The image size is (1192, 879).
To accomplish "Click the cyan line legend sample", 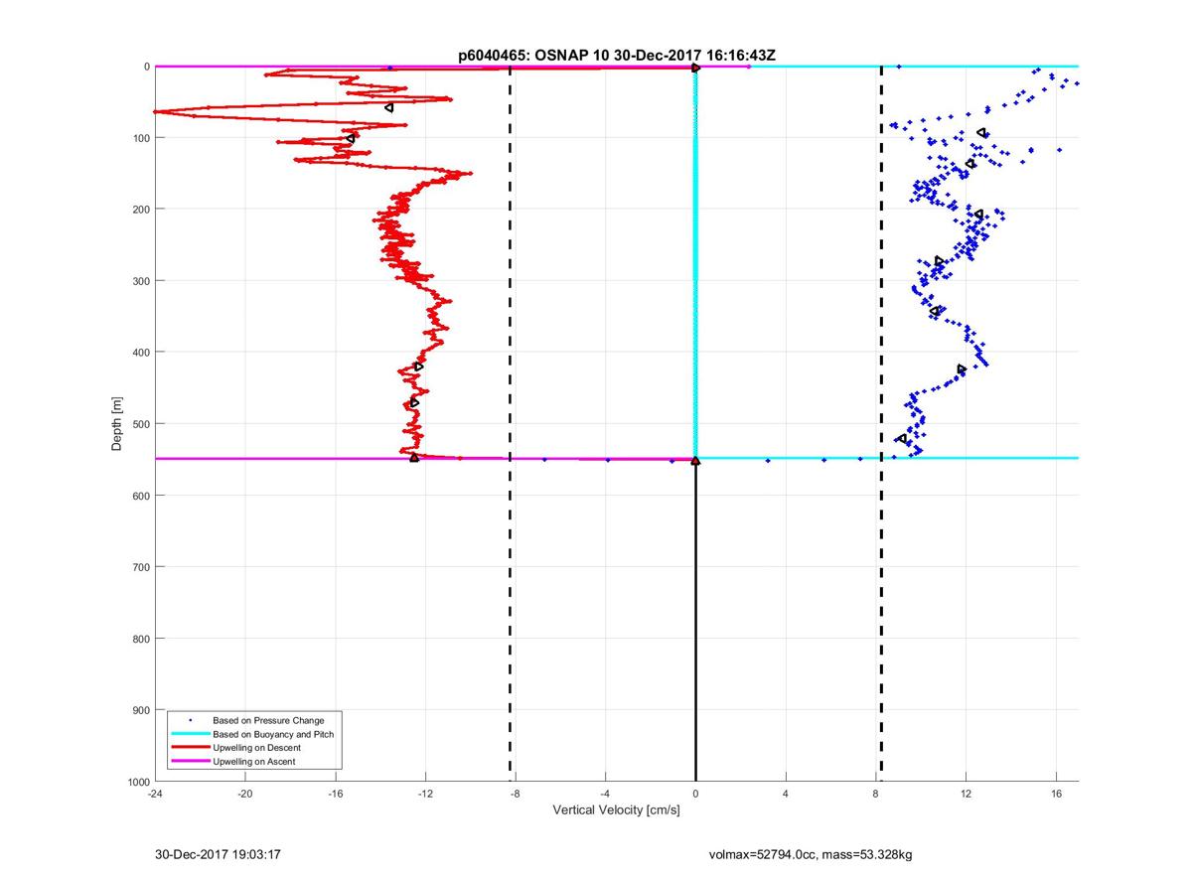I will click(190, 734).
